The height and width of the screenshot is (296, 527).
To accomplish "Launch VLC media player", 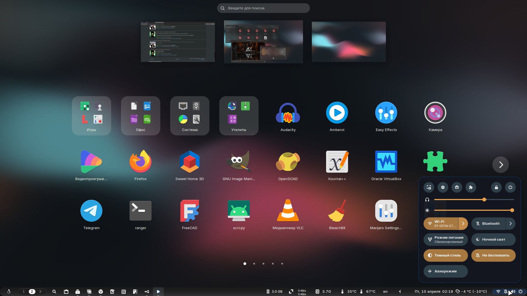I will [288, 211].
